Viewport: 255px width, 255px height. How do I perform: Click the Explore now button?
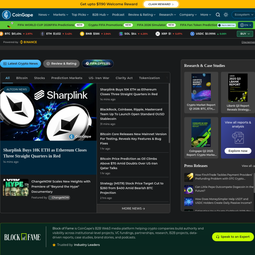[238, 151]
